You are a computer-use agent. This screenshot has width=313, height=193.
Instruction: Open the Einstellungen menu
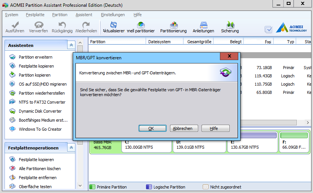pos(113,15)
